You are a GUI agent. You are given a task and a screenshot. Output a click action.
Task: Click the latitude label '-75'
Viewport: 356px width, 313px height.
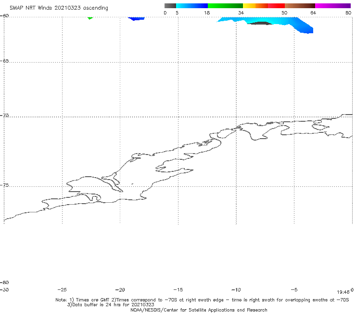tap(4, 185)
